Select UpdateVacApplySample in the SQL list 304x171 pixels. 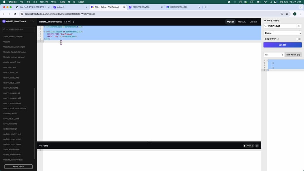pyautogui.click(x=14, y=47)
